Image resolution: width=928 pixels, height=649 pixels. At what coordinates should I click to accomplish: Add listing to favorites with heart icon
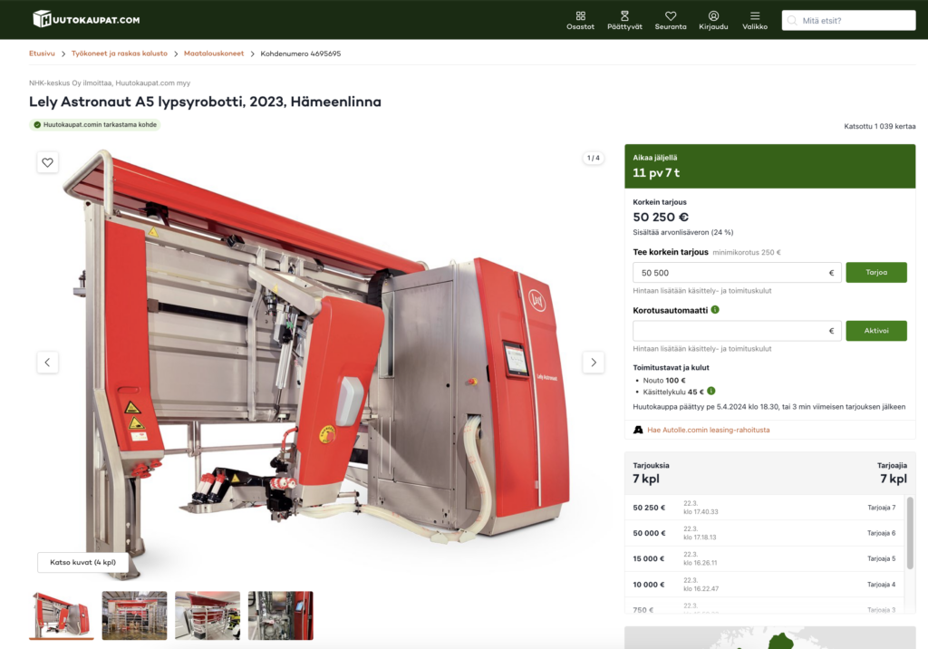(47, 162)
